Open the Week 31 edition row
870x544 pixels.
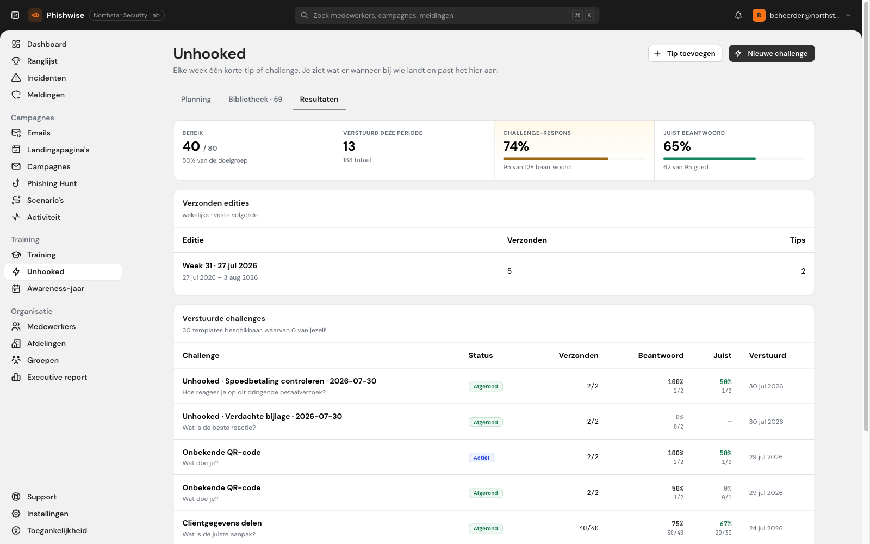click(494, 271)
